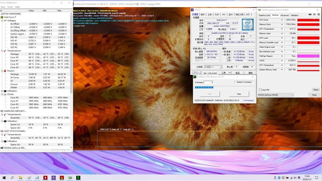Click the volume speaker tray icon
Viewport: 322px width, 181px height.
coord(295,178)
